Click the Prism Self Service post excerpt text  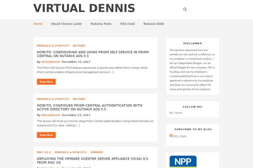[92, 70]
